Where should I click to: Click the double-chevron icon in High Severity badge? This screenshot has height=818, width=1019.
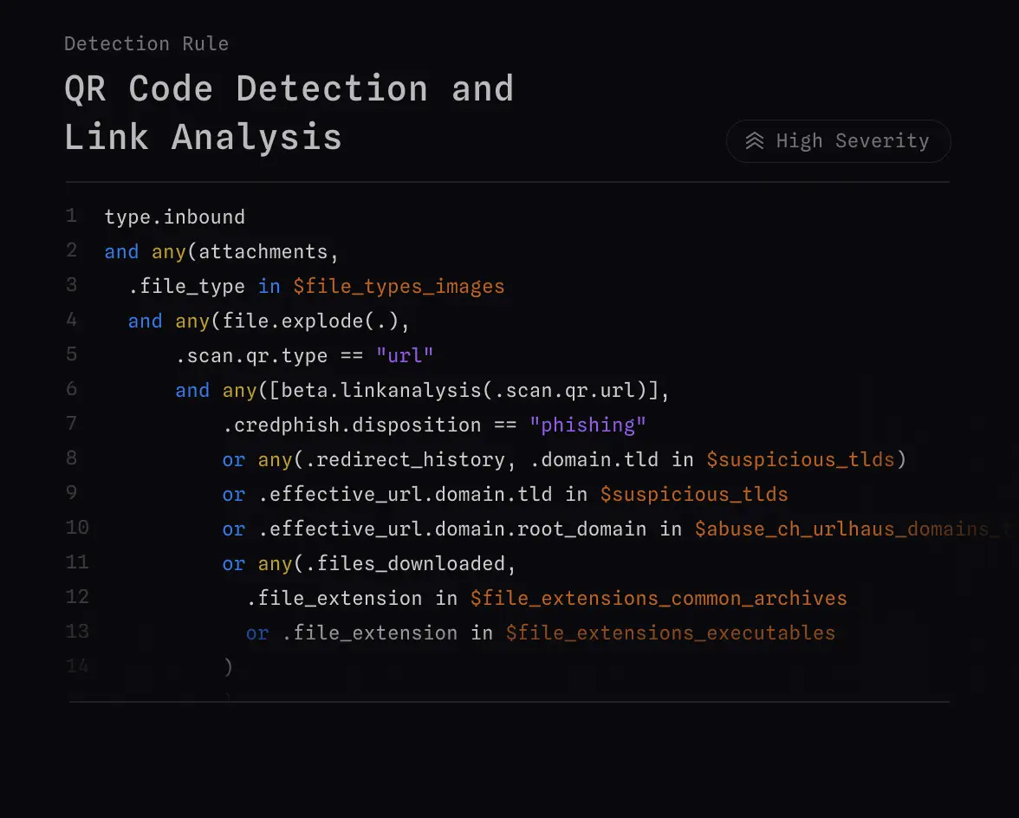(756, 140)
